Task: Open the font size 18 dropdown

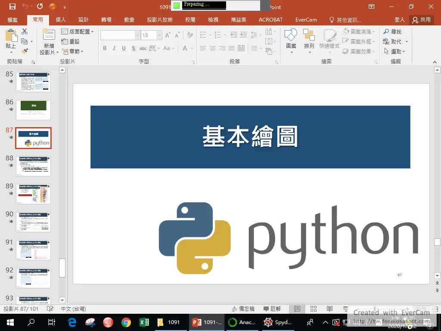Action: point(159,35)
